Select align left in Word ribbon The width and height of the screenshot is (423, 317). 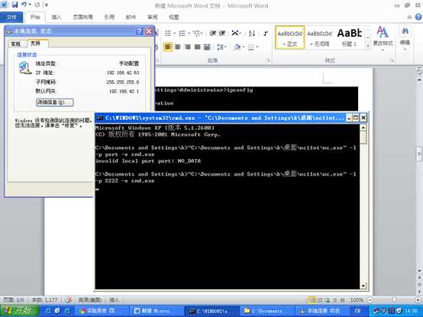tap(168, 47)
